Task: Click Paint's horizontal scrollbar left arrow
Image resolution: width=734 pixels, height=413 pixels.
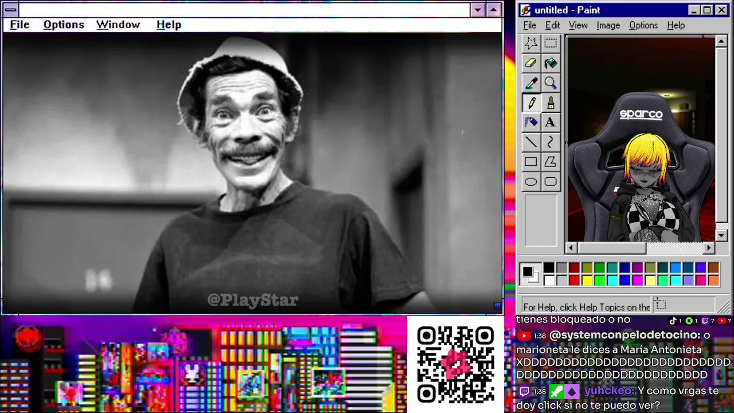Action: pyautogui.click(x=571, y=248)
